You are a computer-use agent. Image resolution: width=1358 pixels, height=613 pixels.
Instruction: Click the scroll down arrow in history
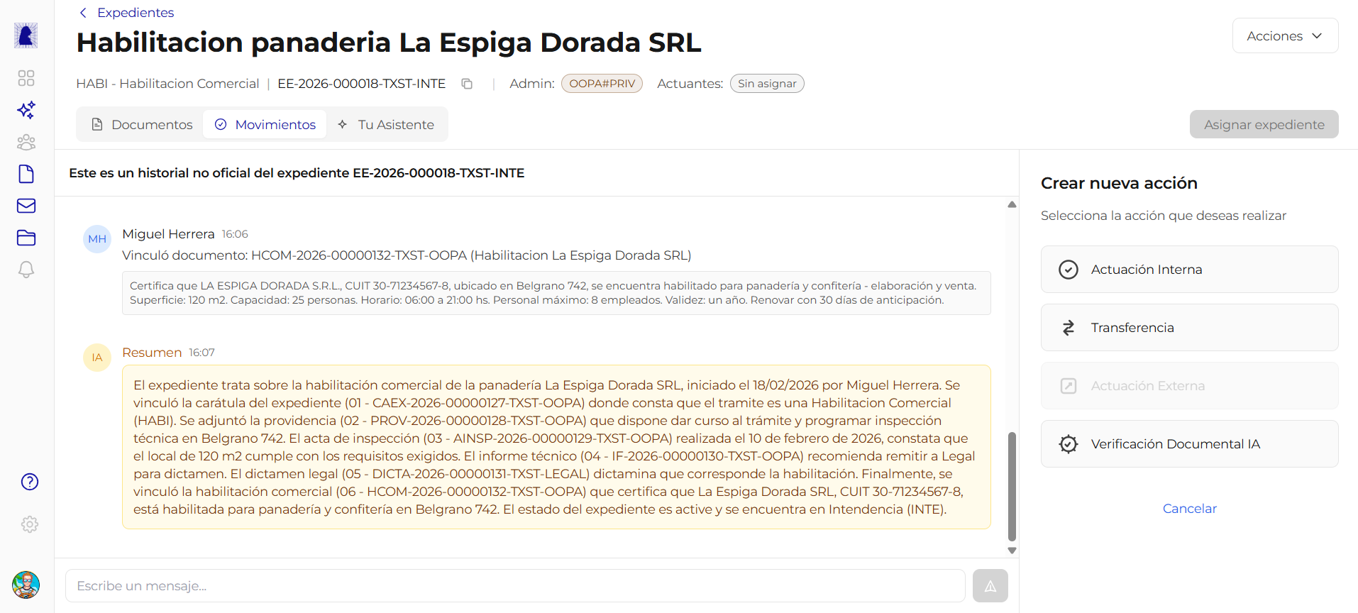[1012, 551]
